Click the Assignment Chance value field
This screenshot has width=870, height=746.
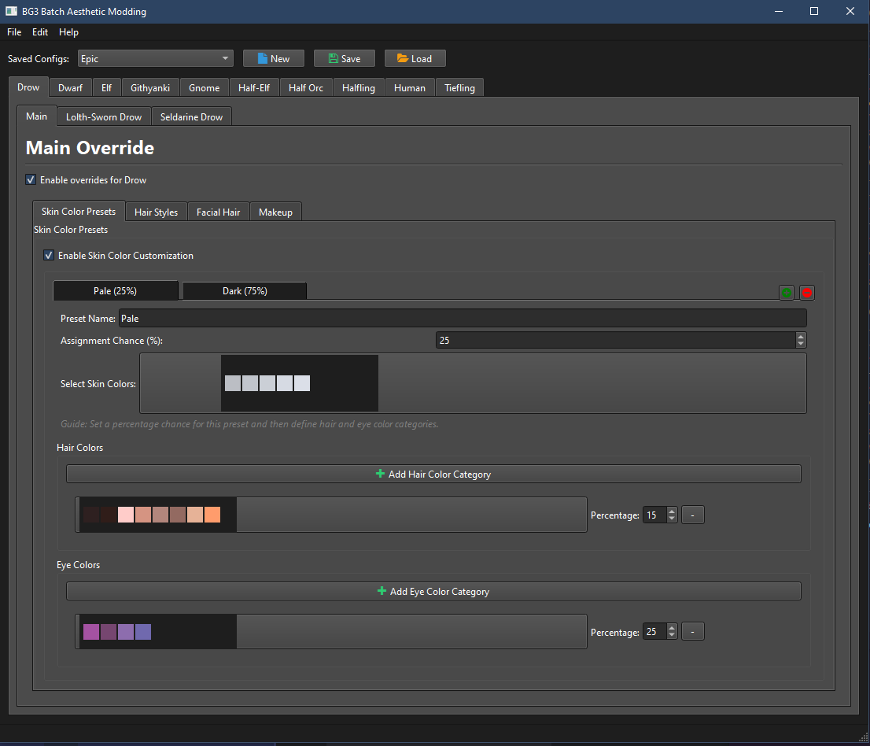tap(616, 340)
